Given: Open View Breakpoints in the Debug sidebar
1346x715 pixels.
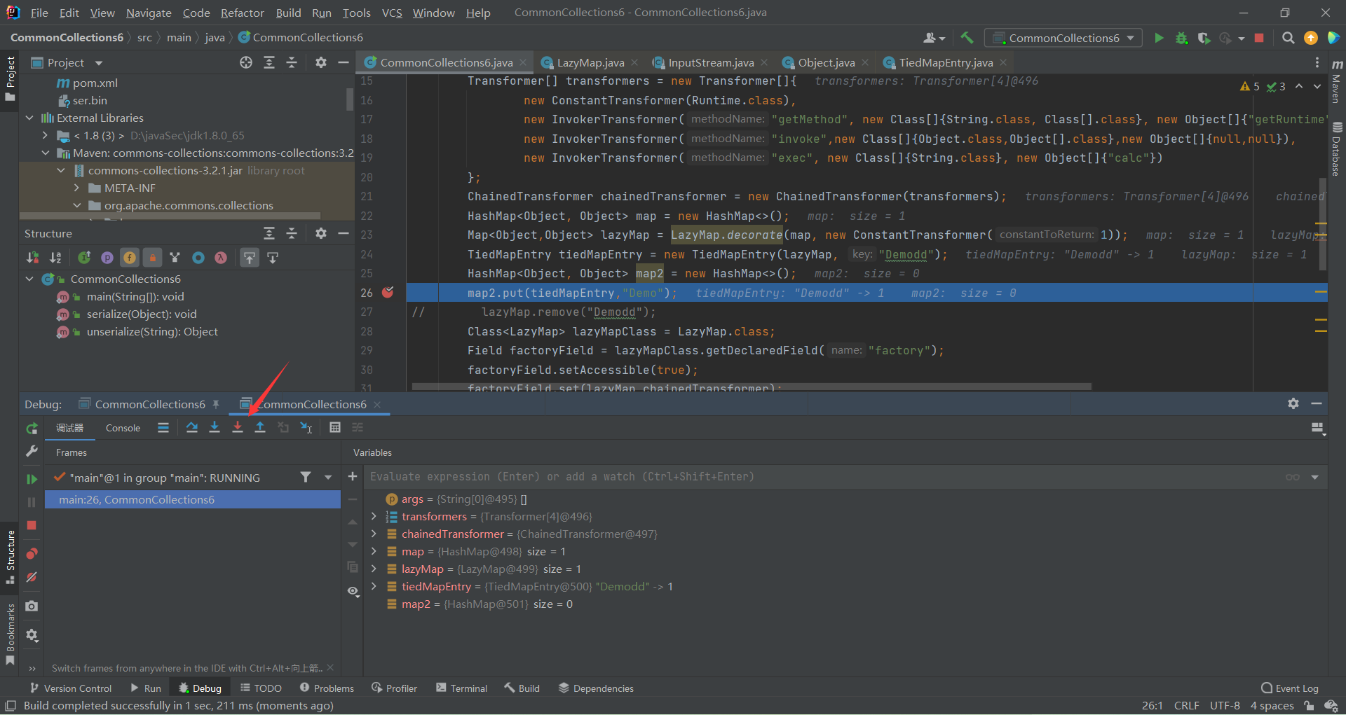Looking at the screenshot, I should 32,554.
